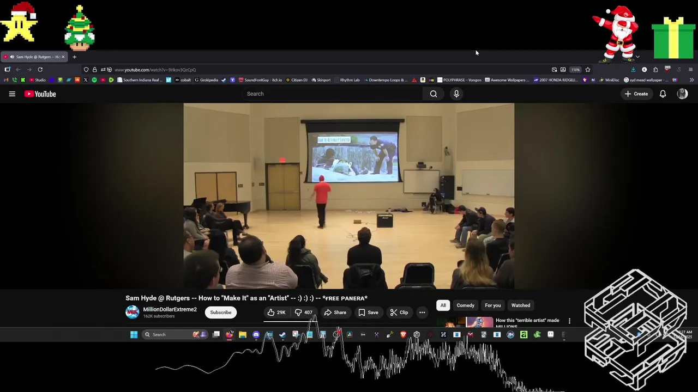698x392 pixels.
Task: Open the cobalt bookmark
Action: pyautogui.click(x=183, y=80)
